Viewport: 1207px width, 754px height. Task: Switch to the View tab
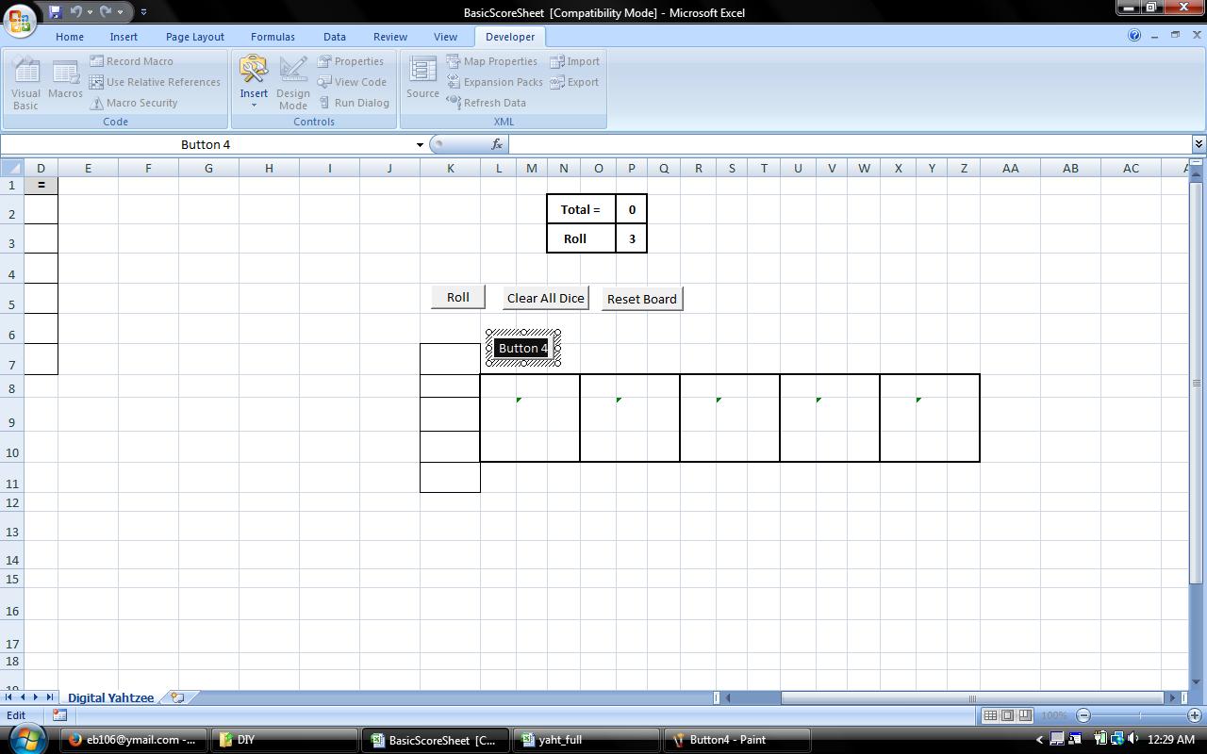pos(445,37)
